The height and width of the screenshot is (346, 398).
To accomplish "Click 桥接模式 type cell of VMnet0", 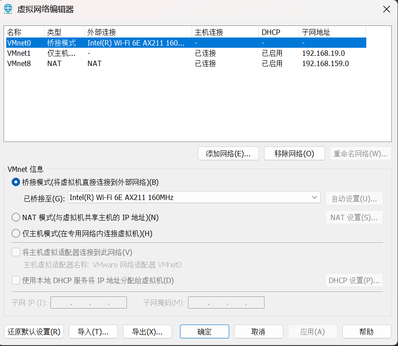I will coord(62,42).
